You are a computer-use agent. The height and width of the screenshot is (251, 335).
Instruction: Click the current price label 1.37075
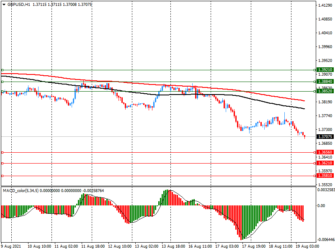pyautogui.click(x=325, y=137)
